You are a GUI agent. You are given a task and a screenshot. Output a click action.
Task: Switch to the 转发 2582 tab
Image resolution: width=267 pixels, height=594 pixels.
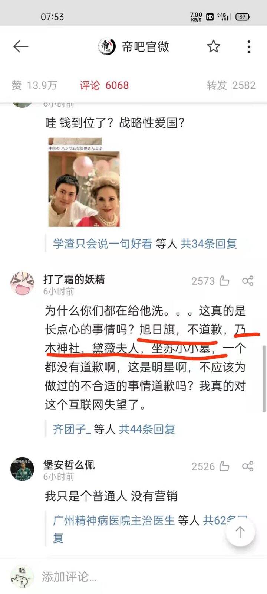[231, 85]
